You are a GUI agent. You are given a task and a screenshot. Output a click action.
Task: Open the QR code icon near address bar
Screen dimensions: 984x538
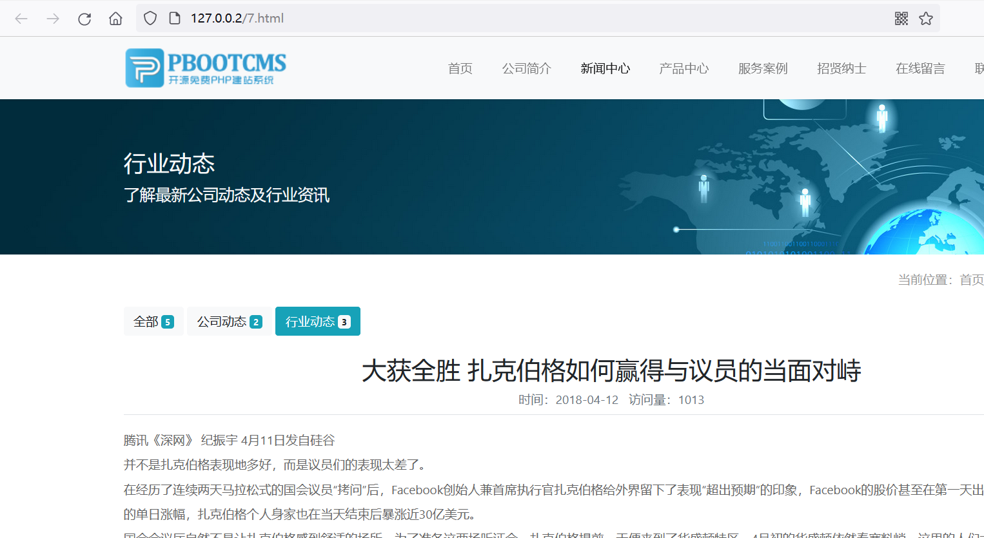(x=901, y=18)
